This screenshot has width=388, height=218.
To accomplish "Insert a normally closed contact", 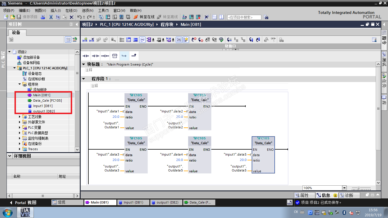I will coord(95,56).
